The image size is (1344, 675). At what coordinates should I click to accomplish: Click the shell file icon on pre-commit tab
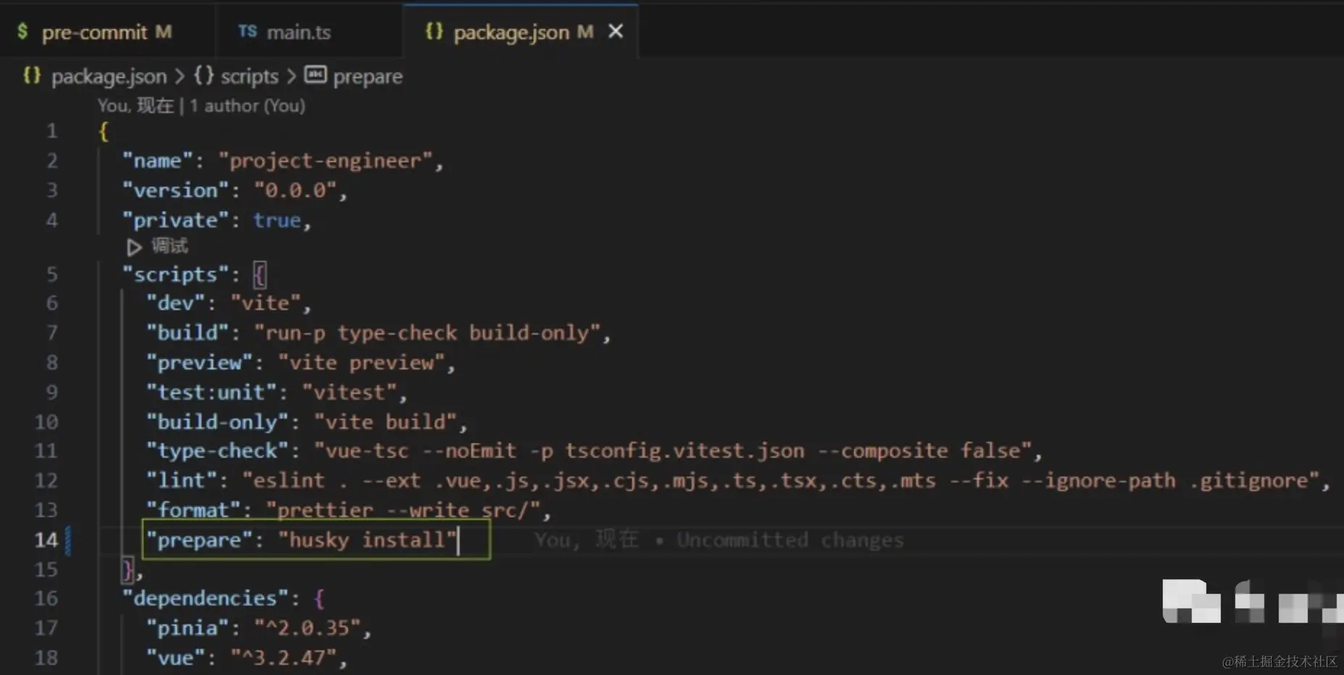[x=22, y=31]
